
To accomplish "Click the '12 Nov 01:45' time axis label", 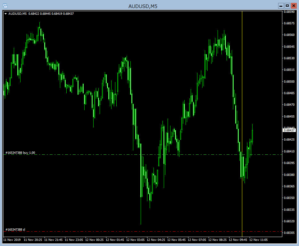I will [x=115, y=240].
